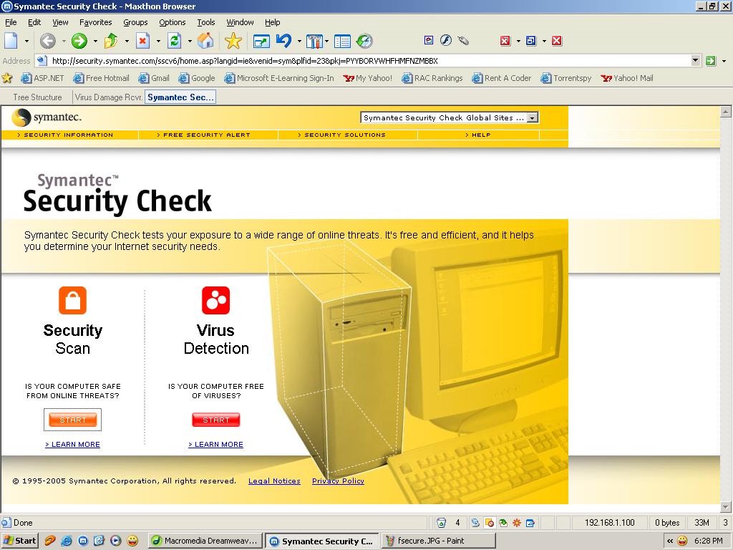733x550 pixels.
Task: Refresh the page using the green arrows icon
Action: [x=175, y=41]
